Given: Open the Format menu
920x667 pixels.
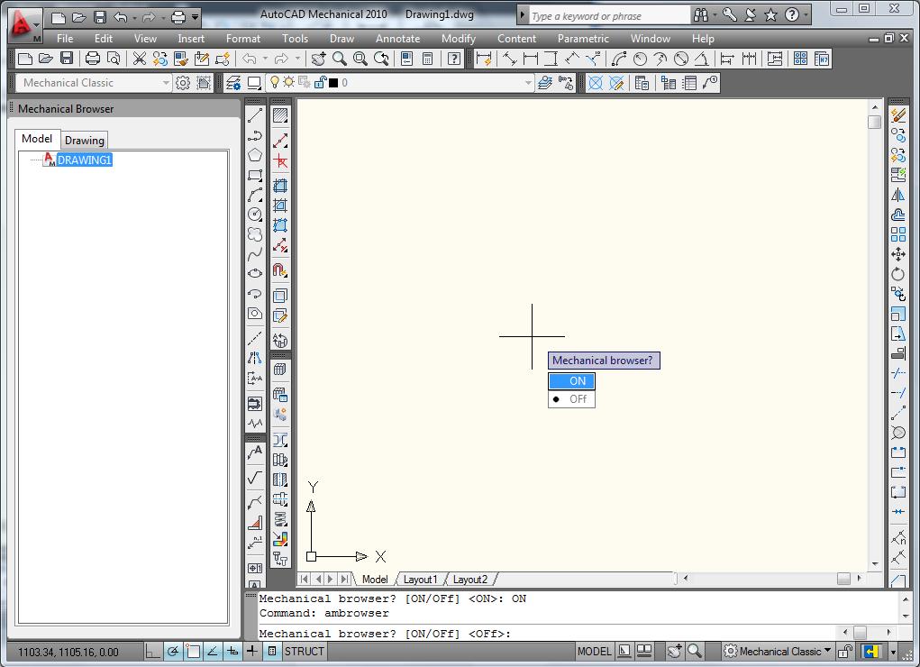Looking at the screenshot, I should [243, 39].
